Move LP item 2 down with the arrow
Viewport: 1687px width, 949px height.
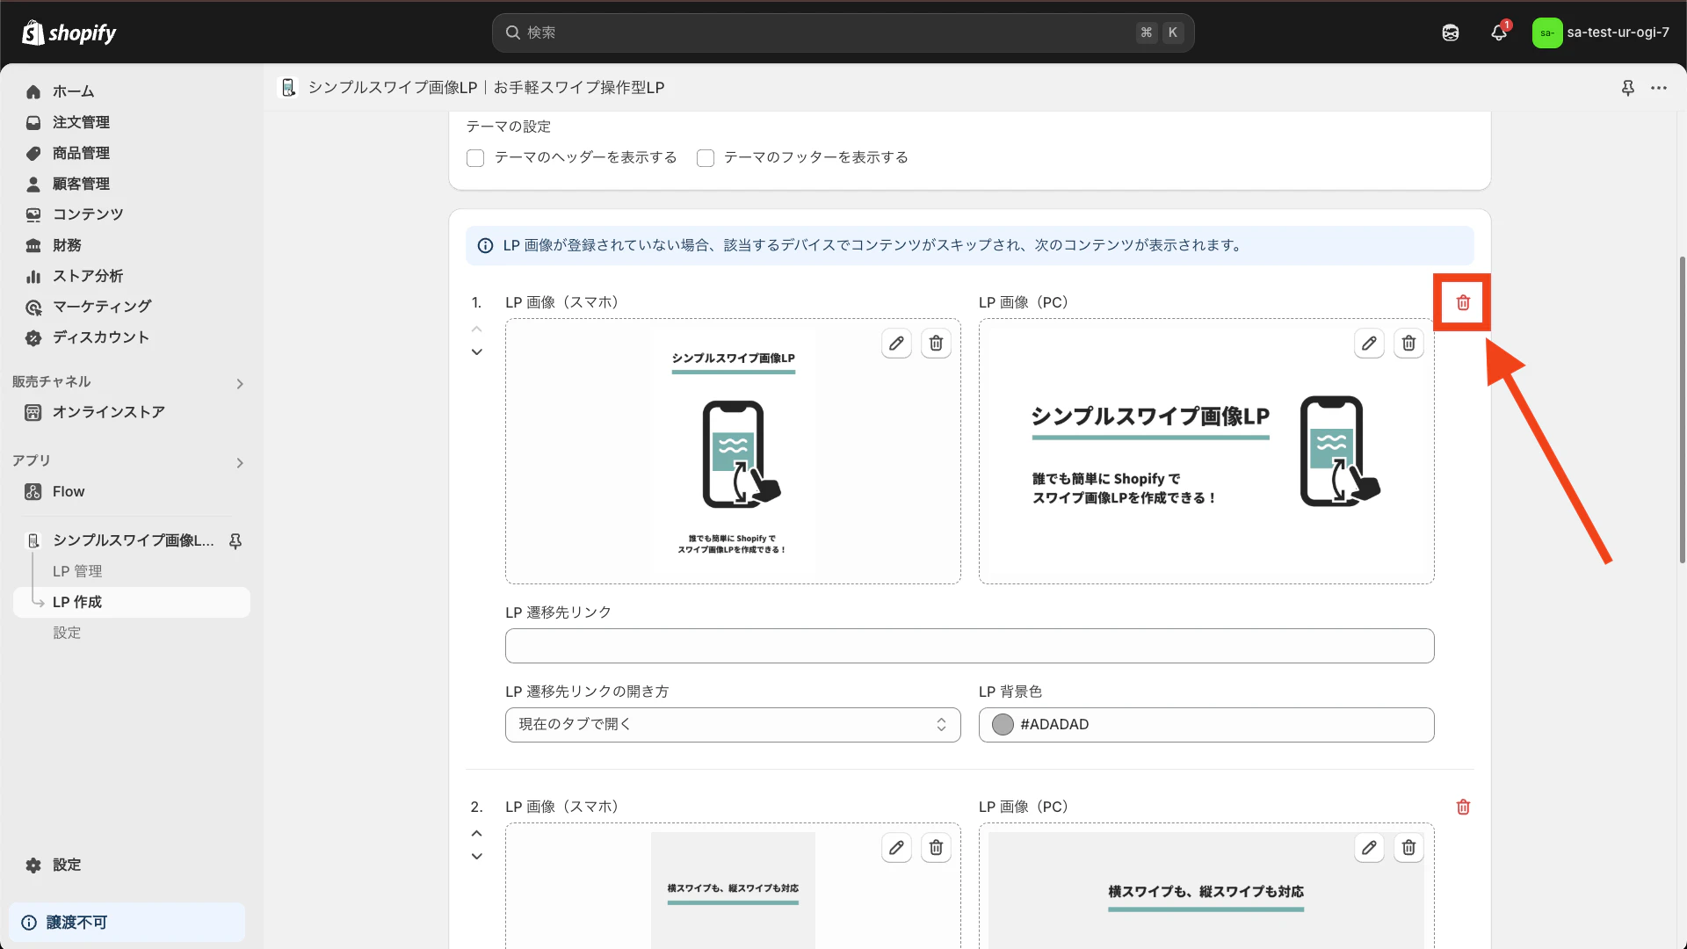(x=477, y=857)
